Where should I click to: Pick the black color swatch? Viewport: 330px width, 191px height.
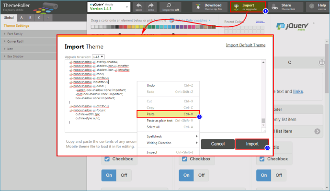(117, 27)
